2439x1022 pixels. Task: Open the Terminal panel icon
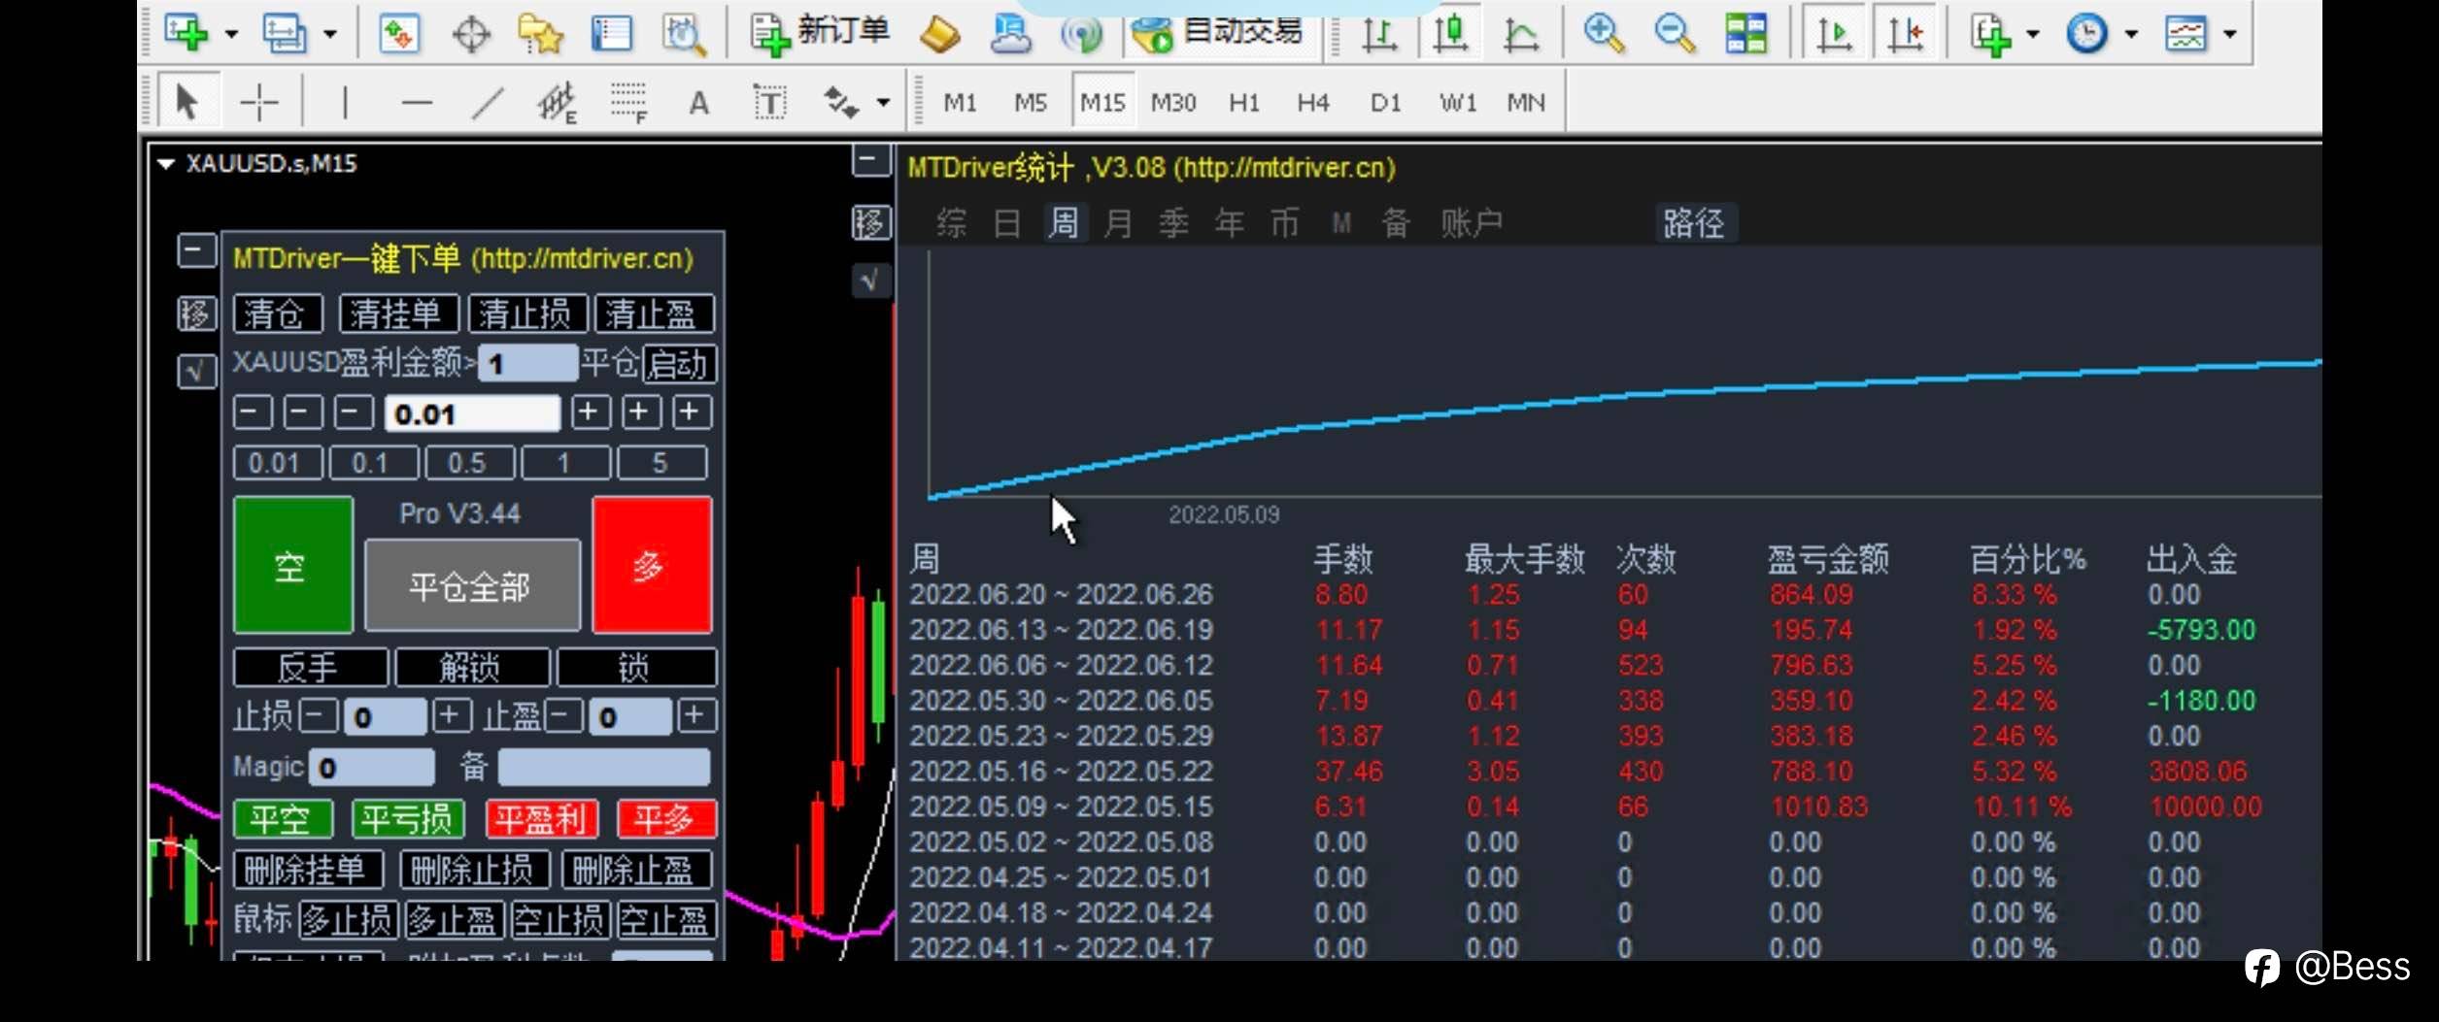[x=612, y=34]
